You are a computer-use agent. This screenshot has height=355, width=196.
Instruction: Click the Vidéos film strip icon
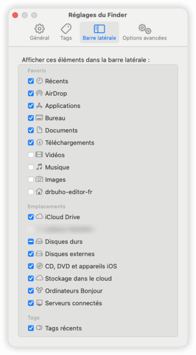coord(40,155)
